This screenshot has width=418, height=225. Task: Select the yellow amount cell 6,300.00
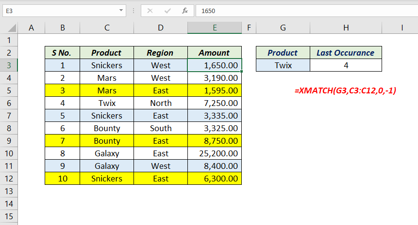pyautogui.click(x=215, y=179)
